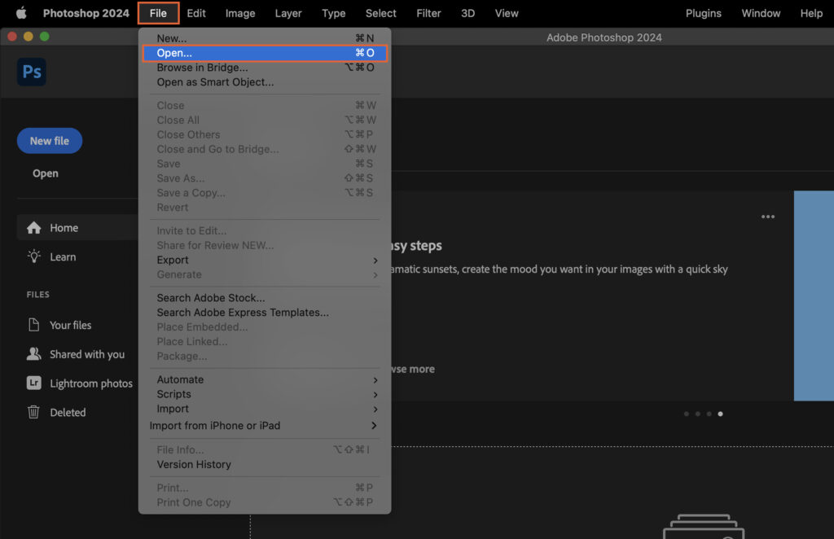Select the fourth carousel pagination dot
The height and width of the screenshot is (539, 834).
[x=721, y=414]
